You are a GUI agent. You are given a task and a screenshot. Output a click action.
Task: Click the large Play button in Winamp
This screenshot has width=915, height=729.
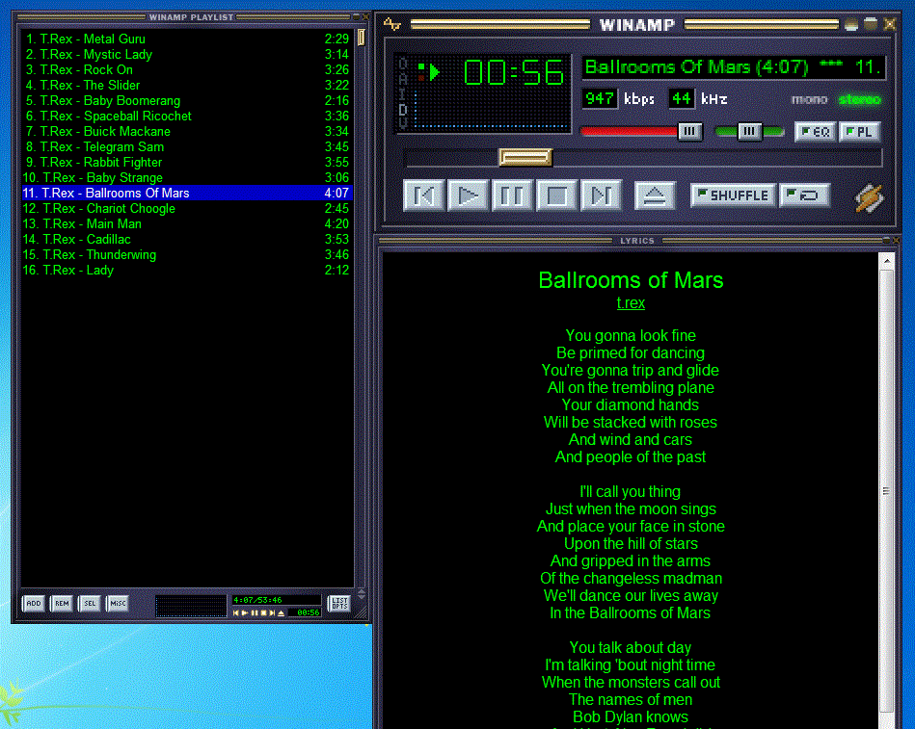pos(468,195)
